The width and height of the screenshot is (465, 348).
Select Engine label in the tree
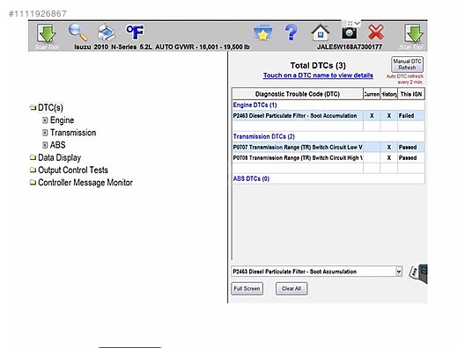[62, 120]
